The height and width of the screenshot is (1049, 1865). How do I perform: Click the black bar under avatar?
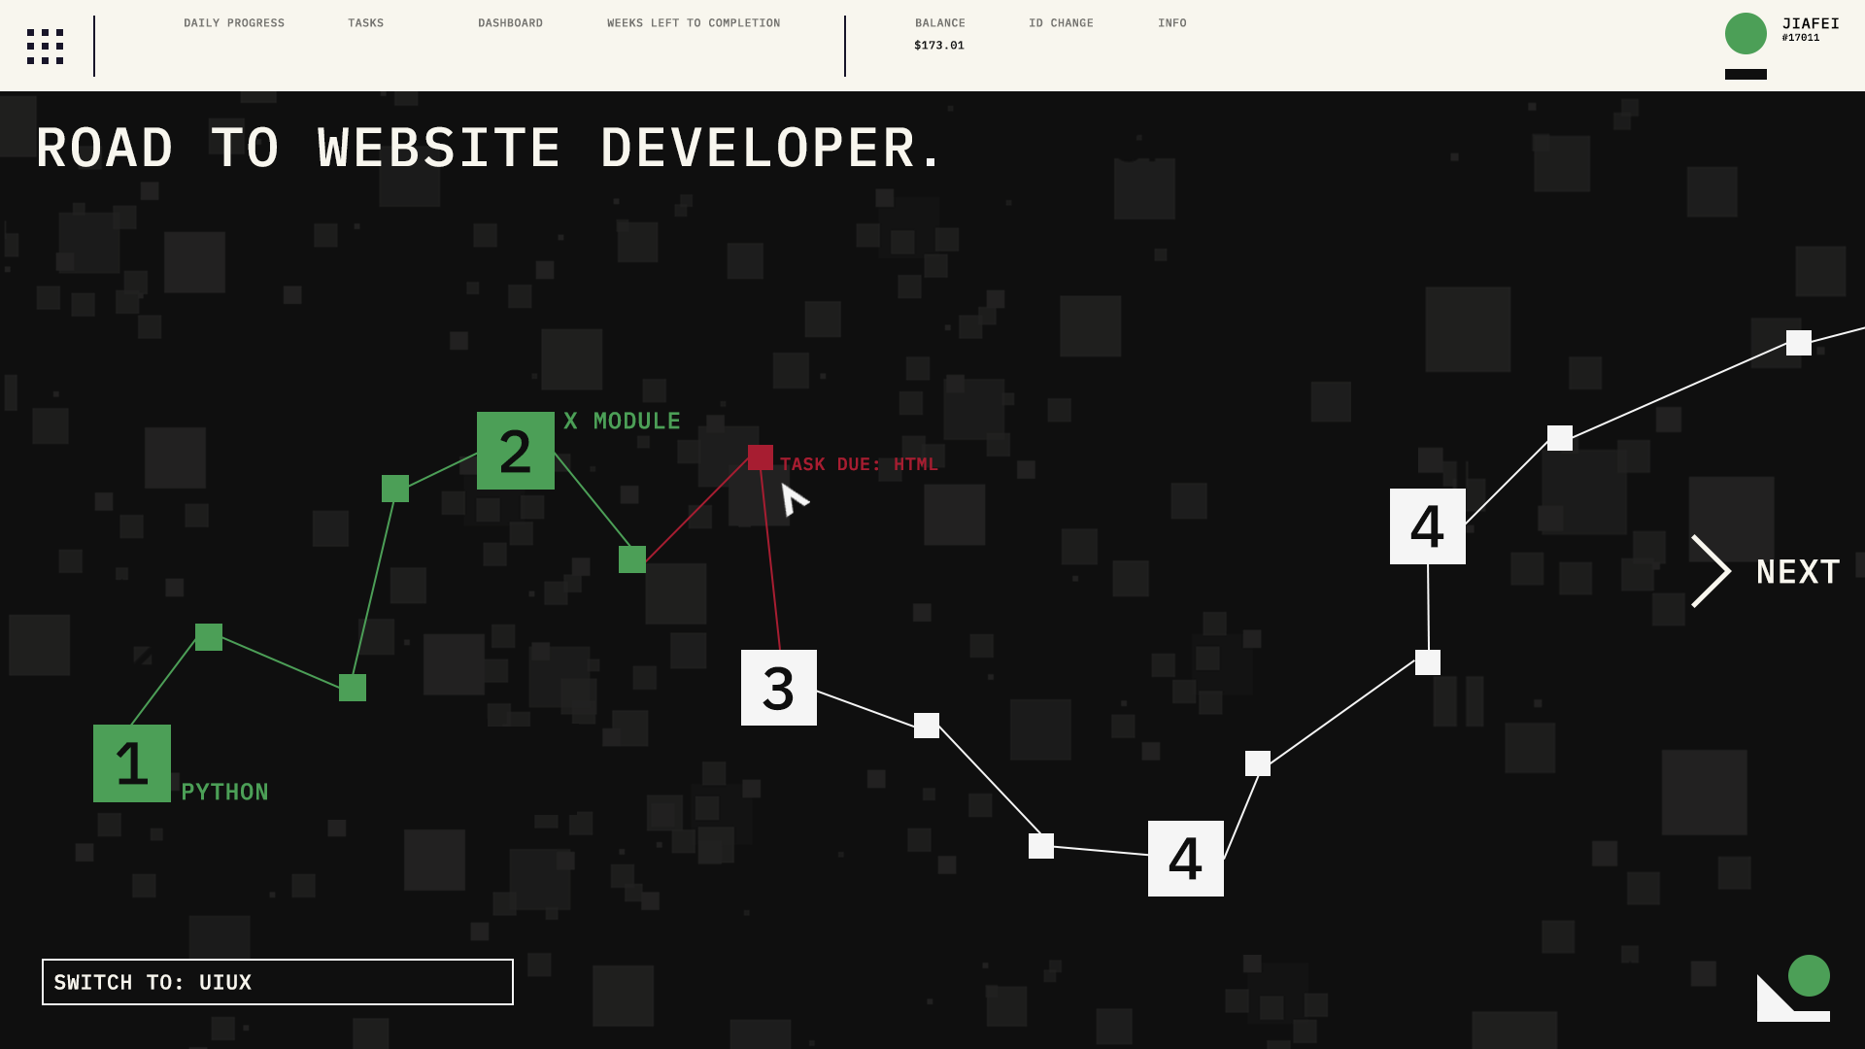click(x=1745, y=75)
